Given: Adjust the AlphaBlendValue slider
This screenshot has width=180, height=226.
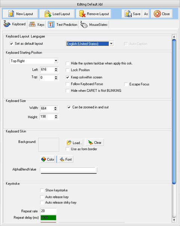Looking at the screenshot, I should tap(69, 170).
